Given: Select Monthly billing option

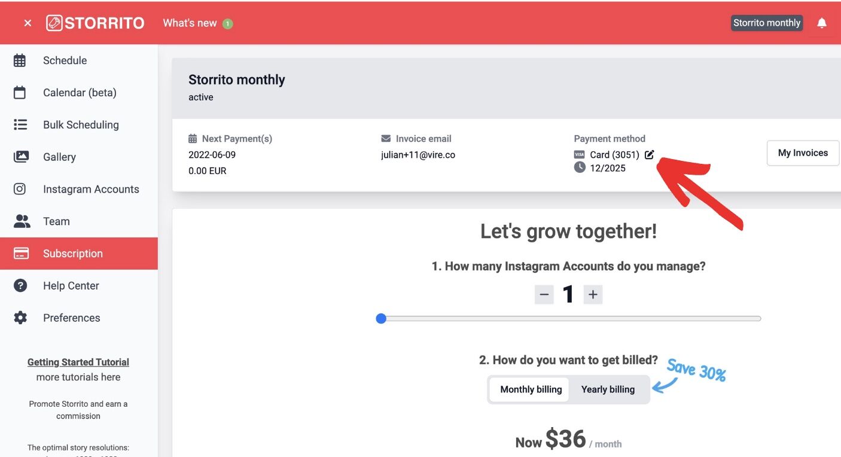Looking at the screenshot, I should (x=531, y=389).
